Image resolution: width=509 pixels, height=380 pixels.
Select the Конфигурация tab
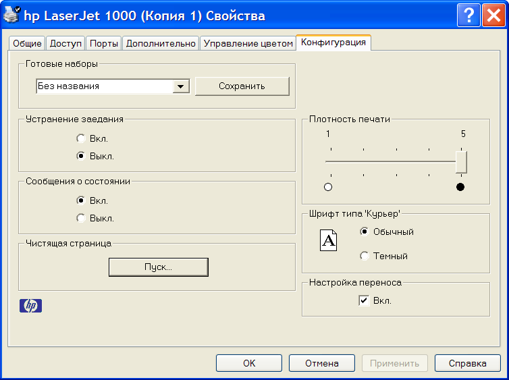333,43
